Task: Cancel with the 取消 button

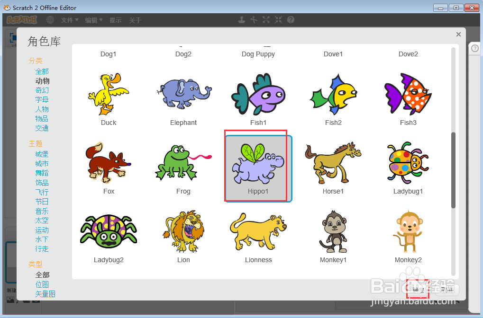Action: [x=447, y=290]
